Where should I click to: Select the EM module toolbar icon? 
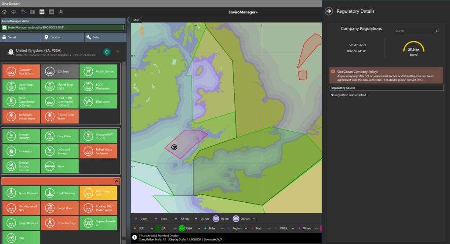pyautogui.click(x=42, y=12)
